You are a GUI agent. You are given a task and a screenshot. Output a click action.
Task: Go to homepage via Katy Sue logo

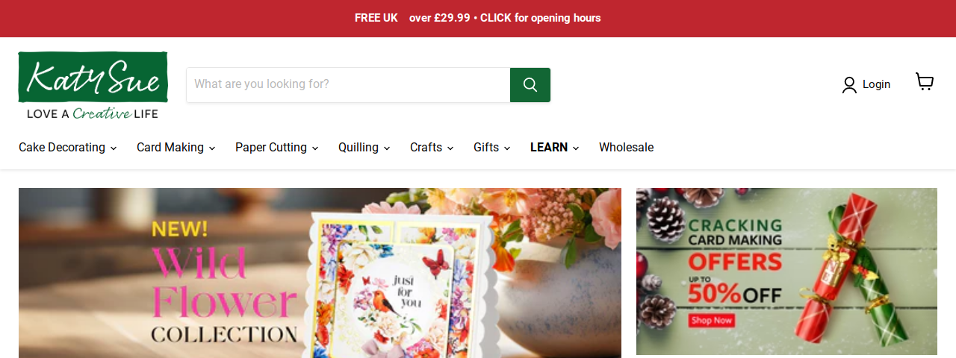click(x=93, y=85)
